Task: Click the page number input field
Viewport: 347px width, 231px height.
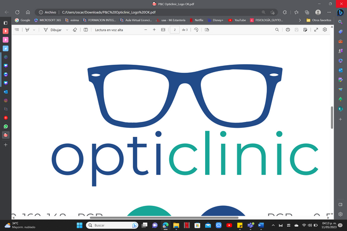Action: pyautogui.click(x=175, y=30)
